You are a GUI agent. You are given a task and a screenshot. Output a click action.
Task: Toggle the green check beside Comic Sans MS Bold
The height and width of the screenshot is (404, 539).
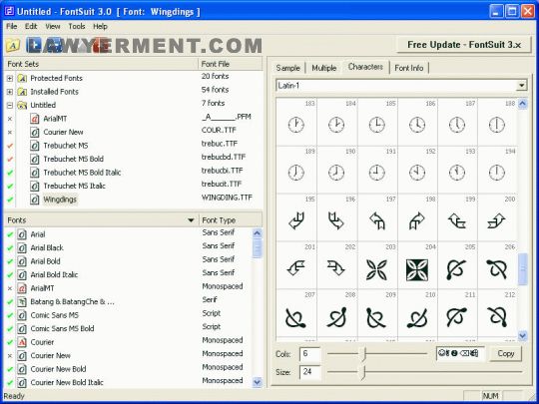click(x=10, y=329)
